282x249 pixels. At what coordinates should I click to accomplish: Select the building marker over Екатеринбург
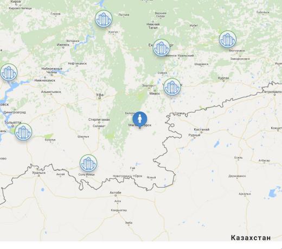(162, 48)
